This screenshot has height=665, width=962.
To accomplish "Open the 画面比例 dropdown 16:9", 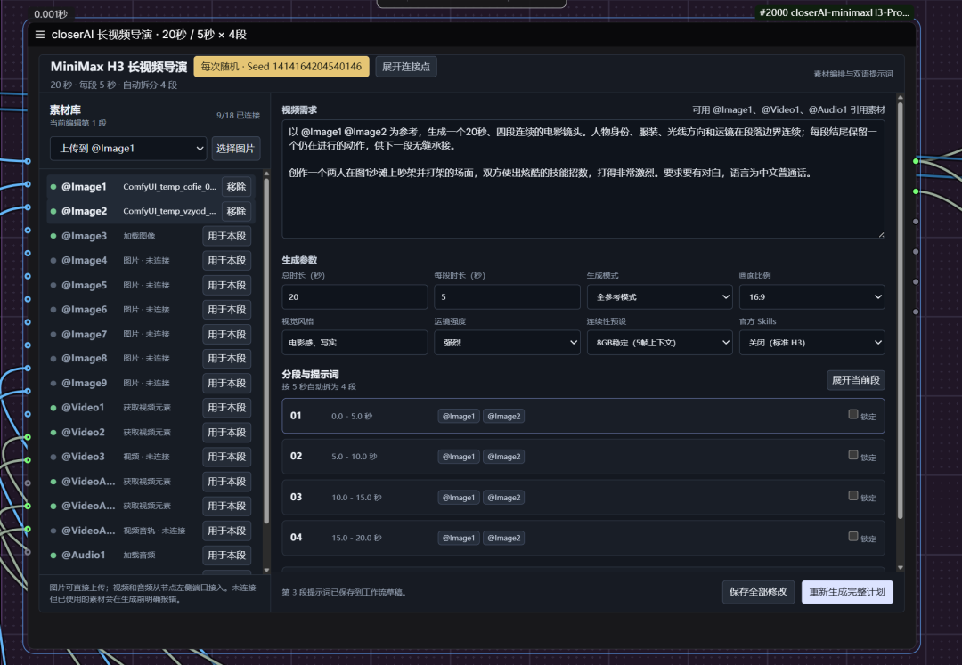I will tap(811, 296).
